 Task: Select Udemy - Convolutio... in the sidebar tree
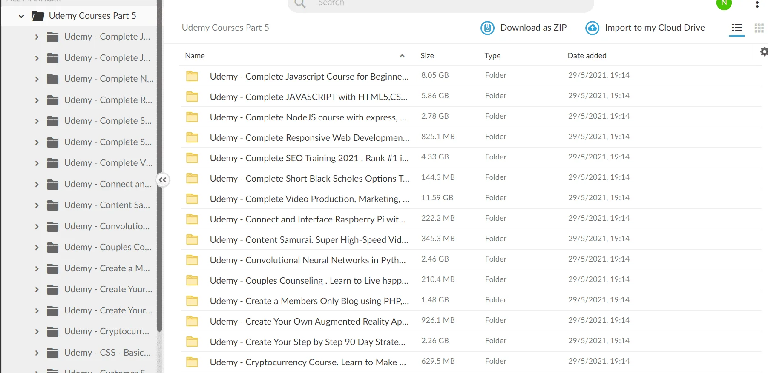click(106, 226)
